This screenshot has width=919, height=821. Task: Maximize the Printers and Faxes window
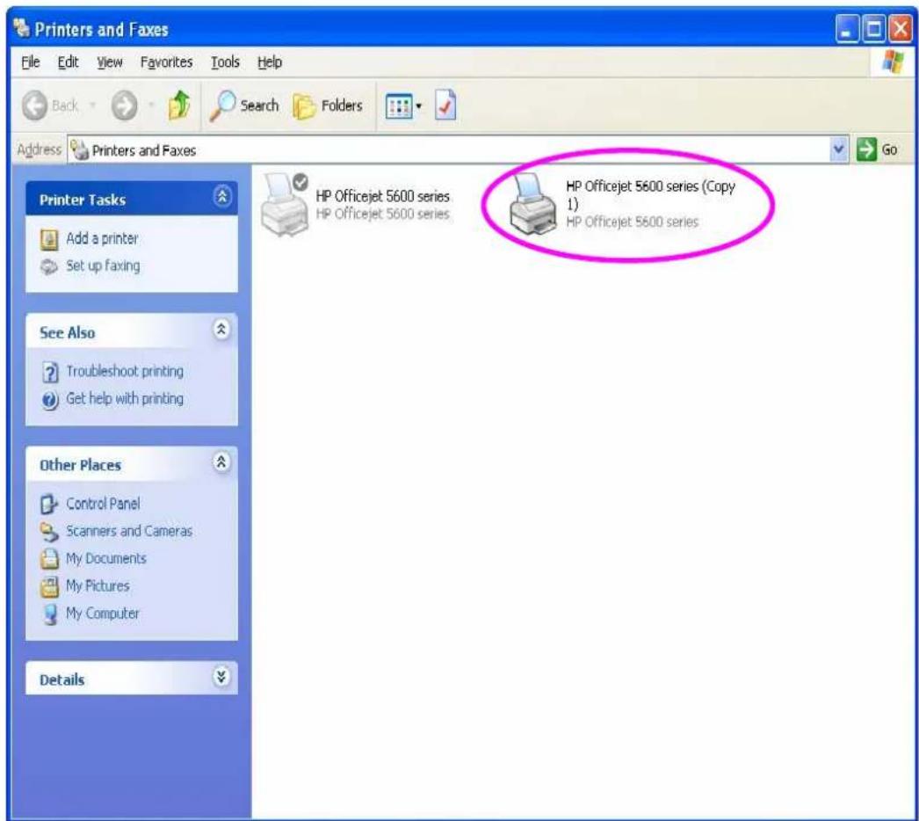tap(874, 29)
